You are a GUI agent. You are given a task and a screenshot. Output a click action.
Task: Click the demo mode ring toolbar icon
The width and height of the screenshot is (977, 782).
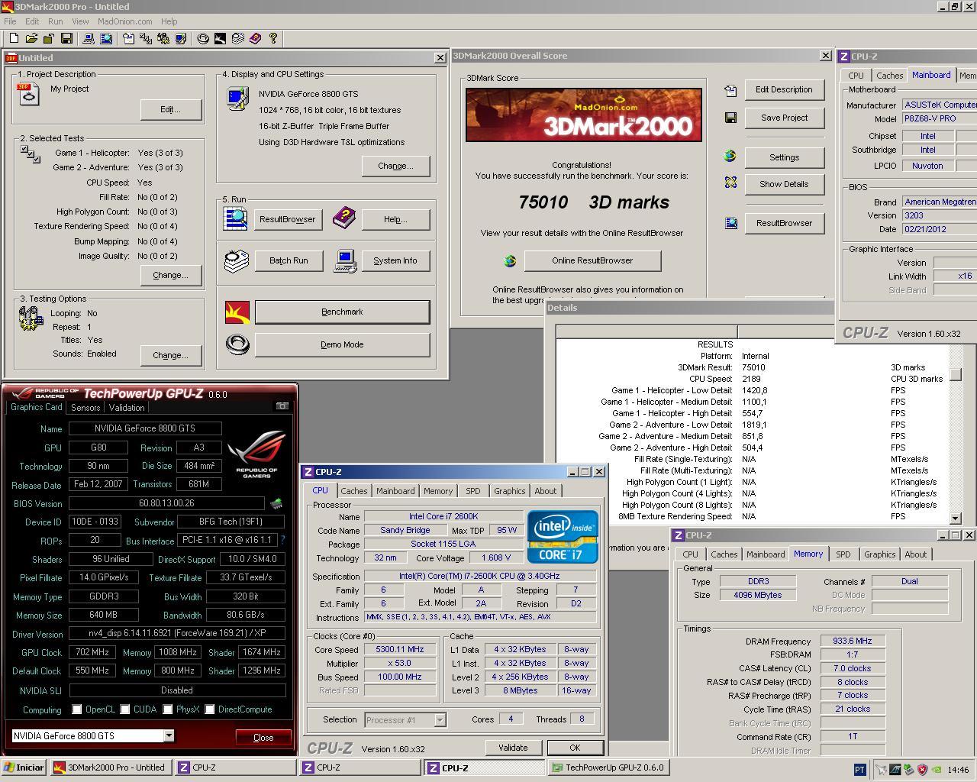click(x=203, y=38)
